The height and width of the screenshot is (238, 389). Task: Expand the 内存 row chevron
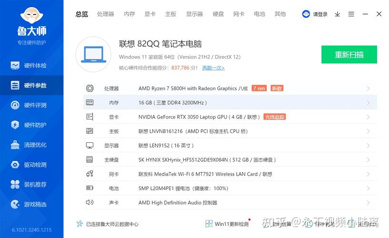(368, 103)
